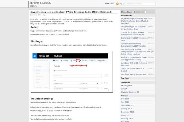Open recent post 'Lync Edge DNS LB EE Pool using Hosts File'
This screenshot has height=122, width=184.
[x=134, y=64]
